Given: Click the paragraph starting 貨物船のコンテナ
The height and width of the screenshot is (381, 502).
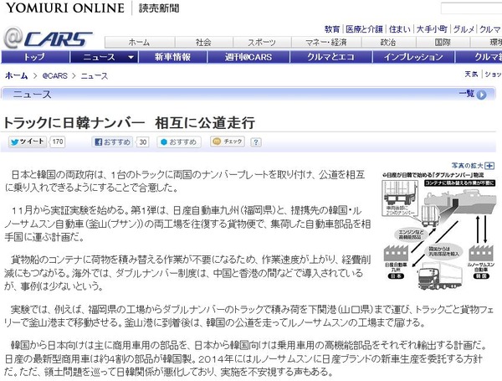Looking at the screenshot, I should pyautogui.click(x=187, y=272).
